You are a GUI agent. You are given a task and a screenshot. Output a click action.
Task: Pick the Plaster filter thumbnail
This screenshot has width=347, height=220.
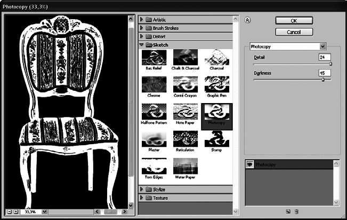click(x=154, y=139)
